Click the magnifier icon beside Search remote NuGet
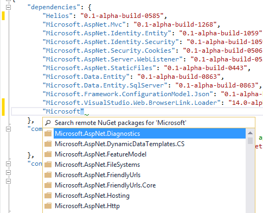263x213 pixels. tap(48, 123)
